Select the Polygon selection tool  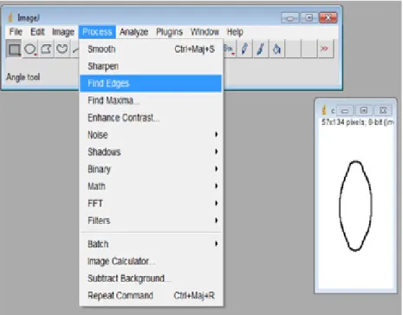(x=46, y=49)
